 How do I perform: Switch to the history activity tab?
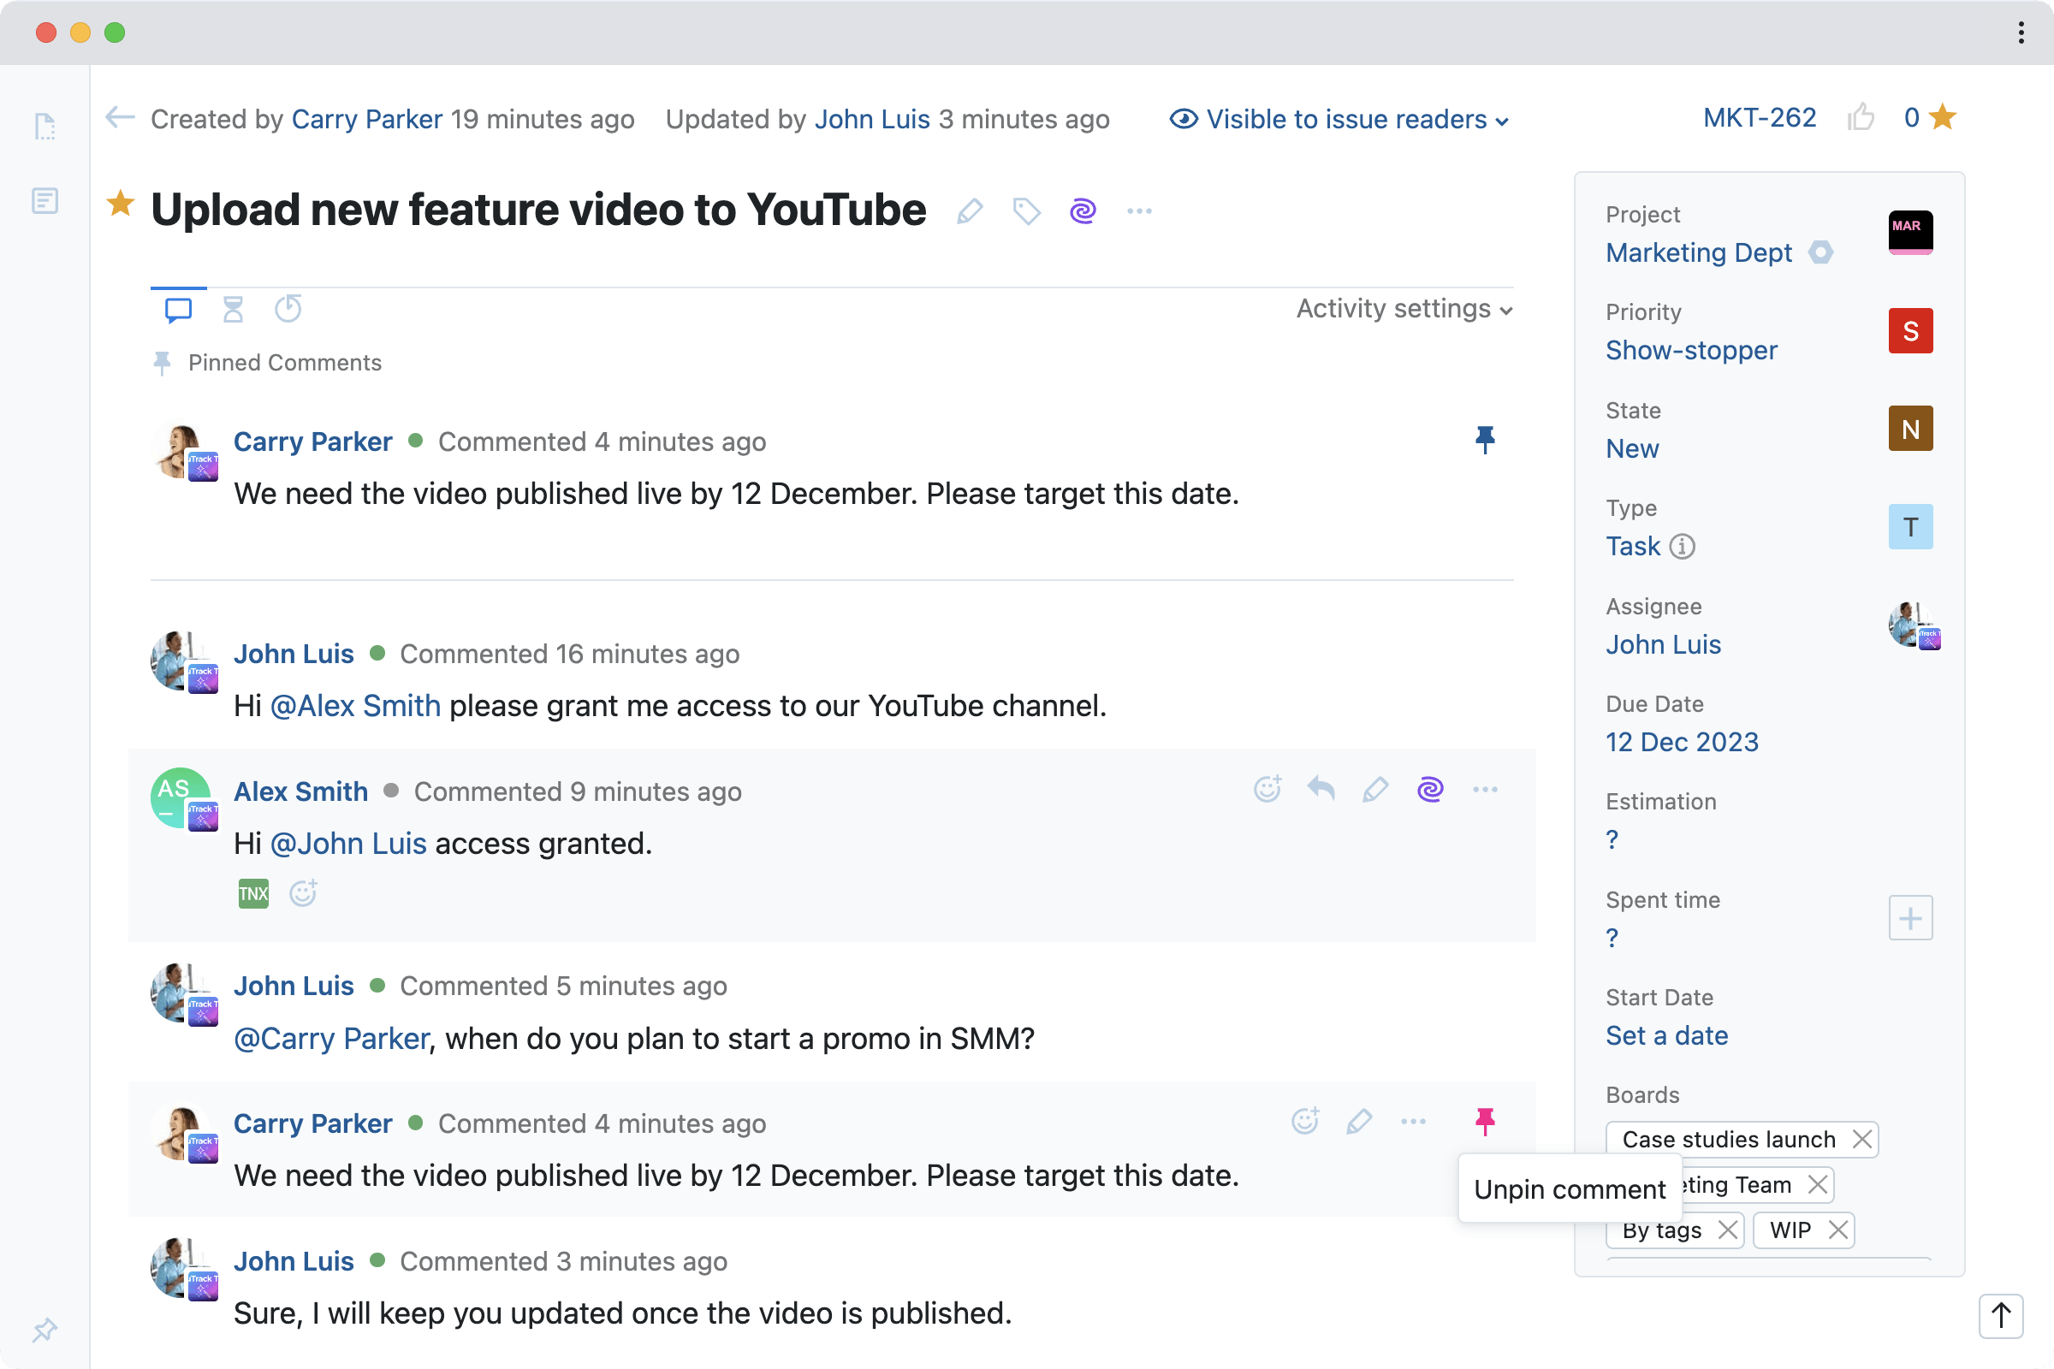coord(288,309)
